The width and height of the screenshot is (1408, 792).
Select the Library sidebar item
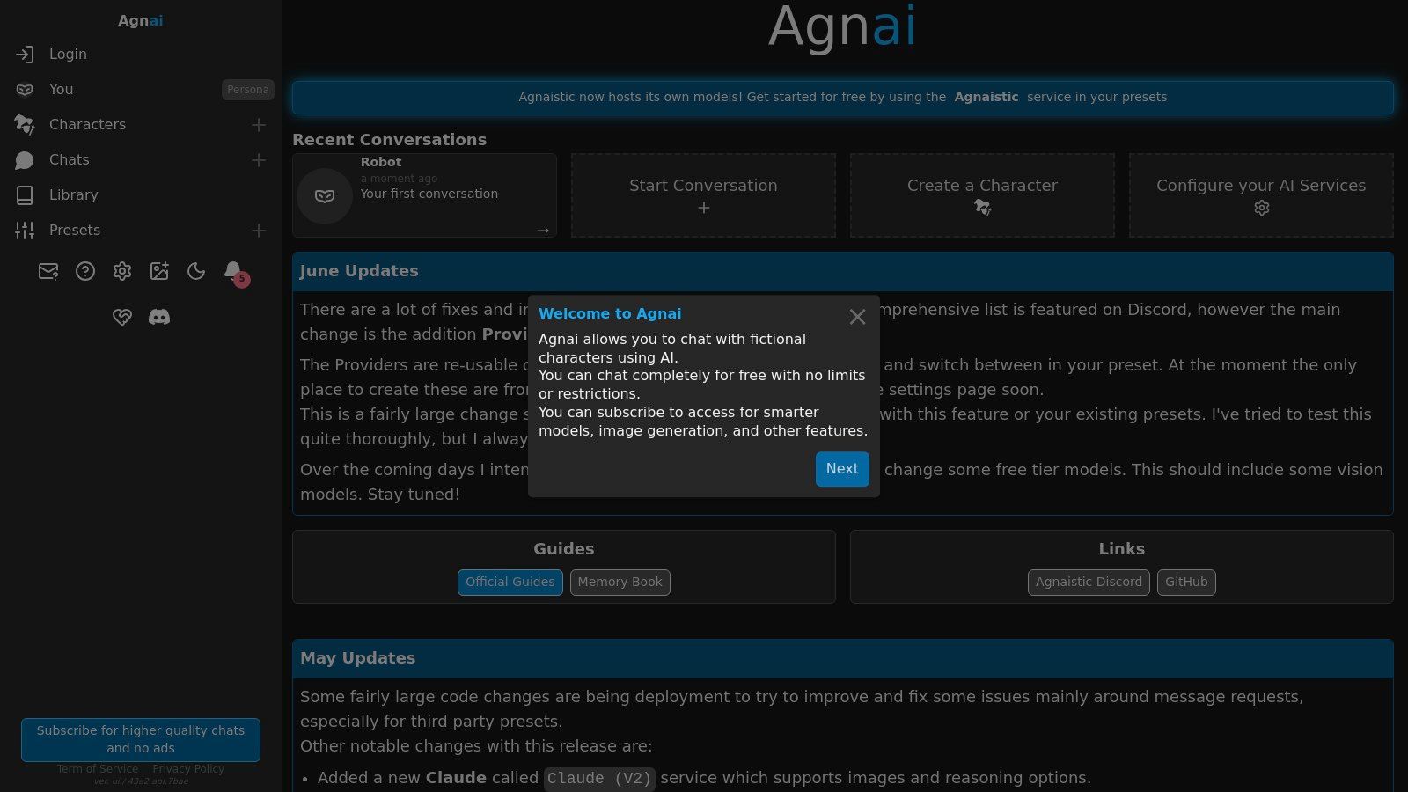73,194
